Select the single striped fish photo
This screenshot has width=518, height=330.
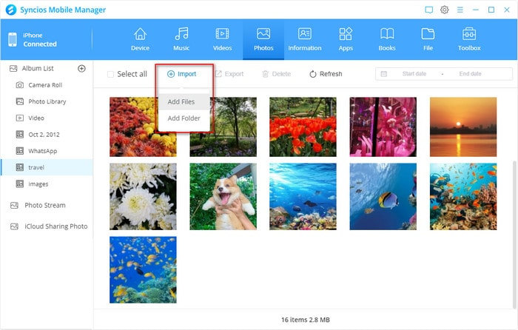[383, 197]
